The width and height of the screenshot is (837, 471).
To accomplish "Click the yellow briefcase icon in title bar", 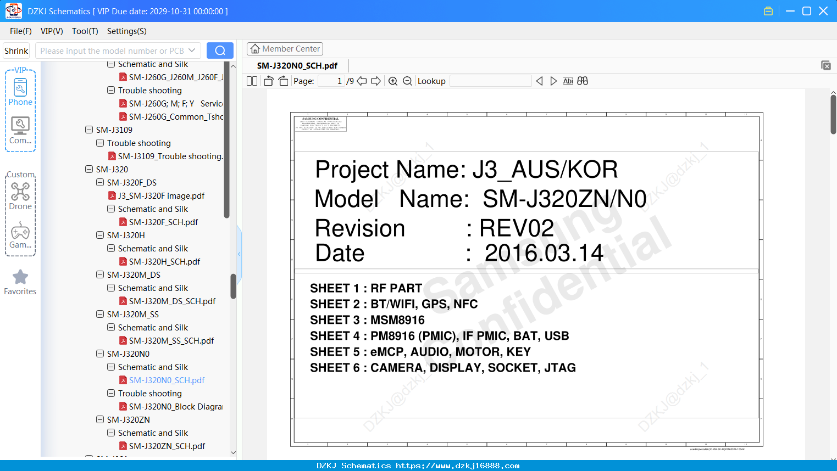I will [768, 11].
